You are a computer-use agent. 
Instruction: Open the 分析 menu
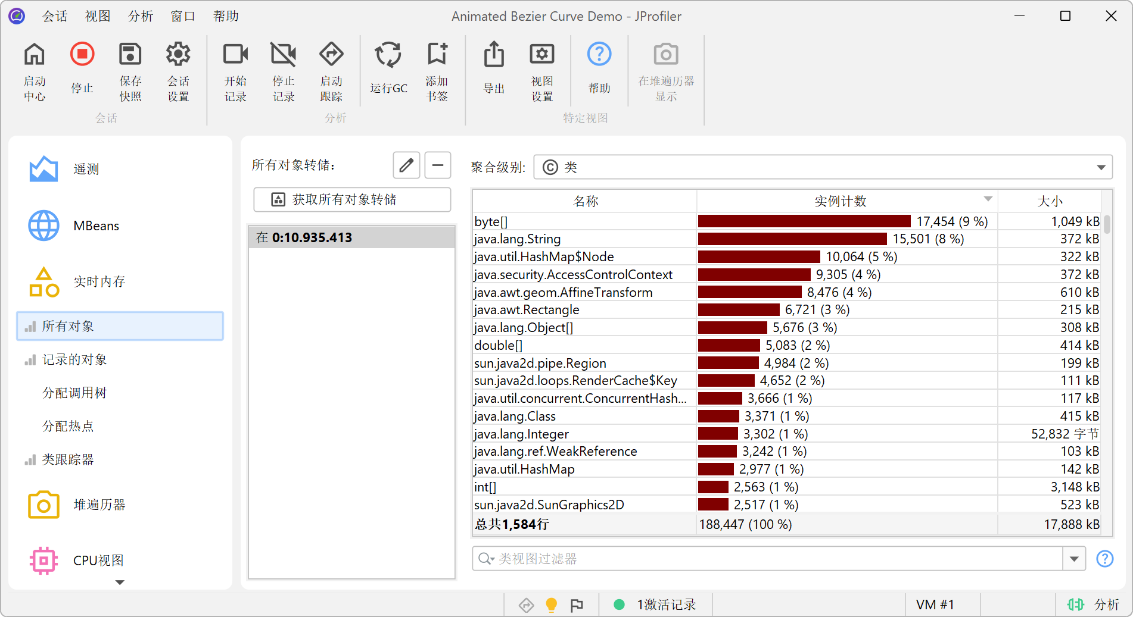click(141, 16)
